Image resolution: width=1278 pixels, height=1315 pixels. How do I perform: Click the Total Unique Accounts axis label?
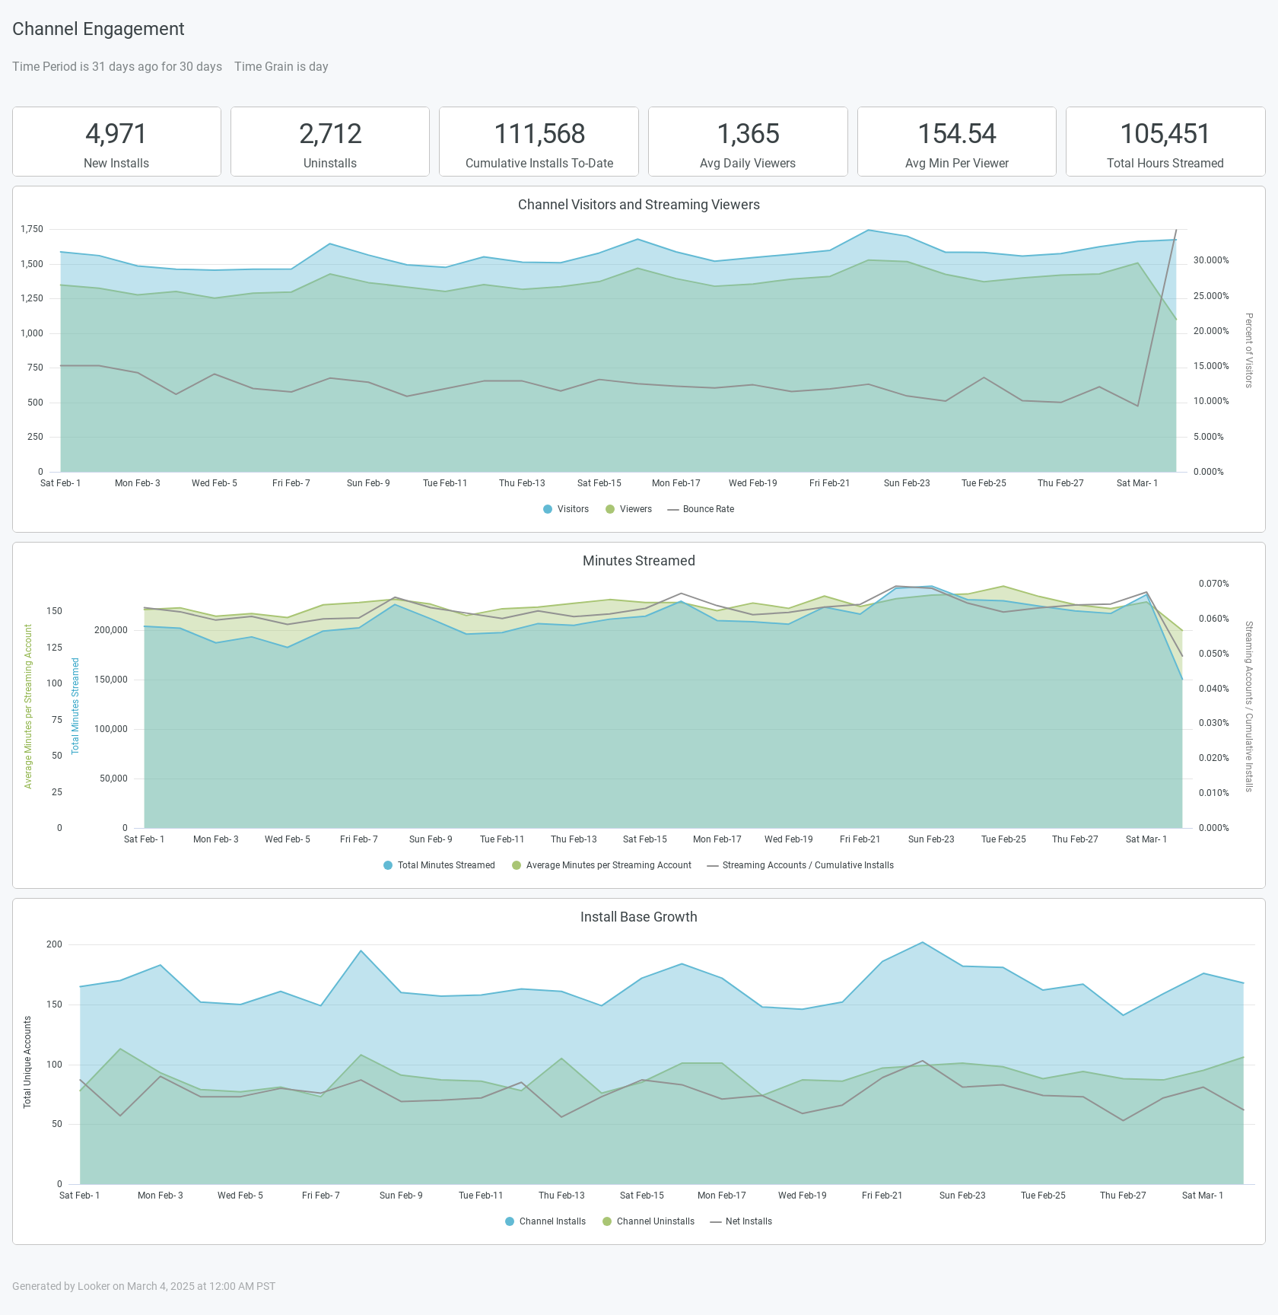click(x=27, y=1062)
